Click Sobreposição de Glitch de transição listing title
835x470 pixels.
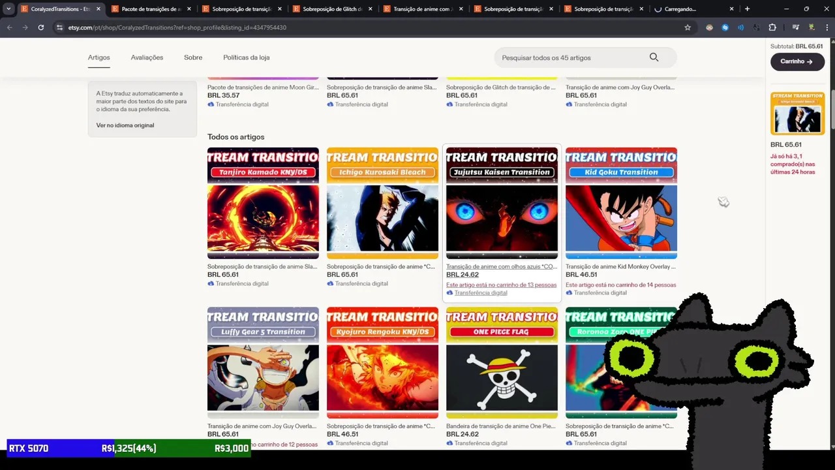501,87
